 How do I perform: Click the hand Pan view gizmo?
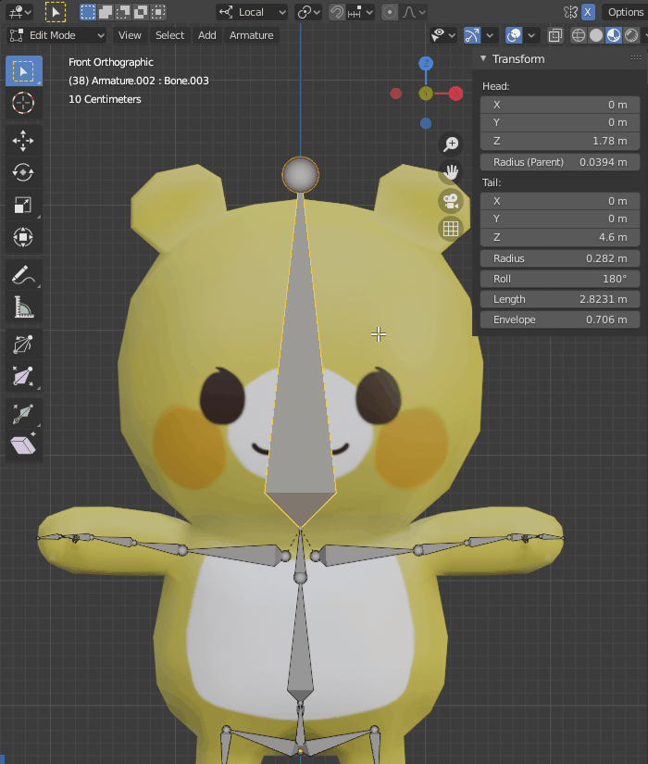point(451,172)
